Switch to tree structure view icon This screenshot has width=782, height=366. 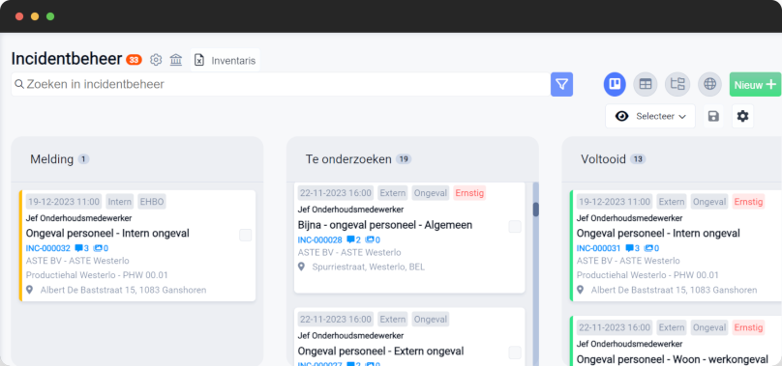(x=677, y=85)
